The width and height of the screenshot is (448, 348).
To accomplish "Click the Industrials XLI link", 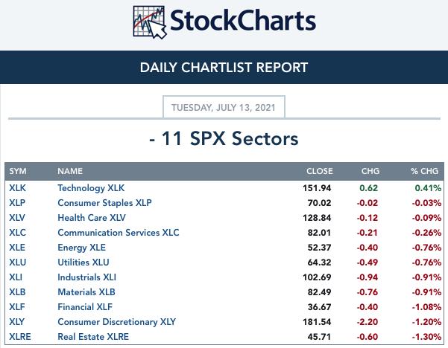I will click(x=87, y=277).
